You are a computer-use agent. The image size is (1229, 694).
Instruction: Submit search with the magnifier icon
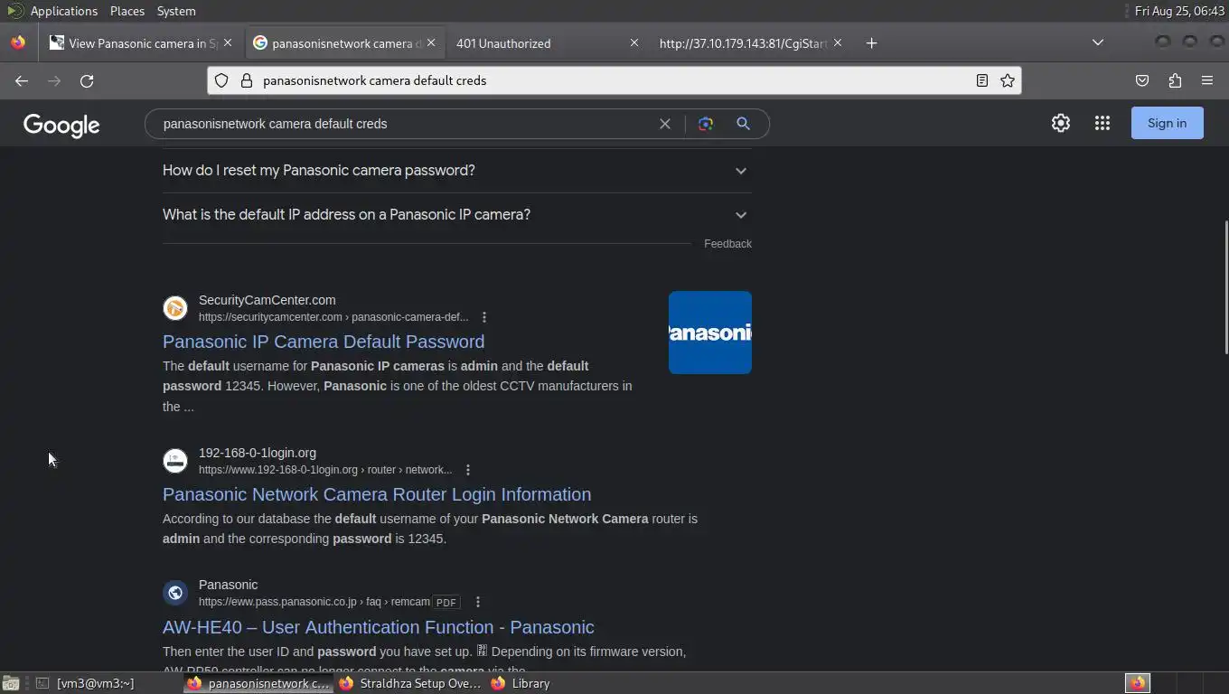(x=743, y=124)
